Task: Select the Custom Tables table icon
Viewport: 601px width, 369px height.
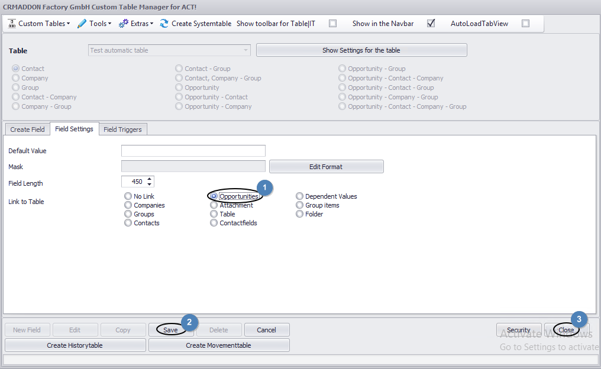Action: click(12, 24)
